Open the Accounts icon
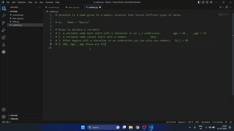The height and width of the screenshot is (131, 234). coord(4,110)
